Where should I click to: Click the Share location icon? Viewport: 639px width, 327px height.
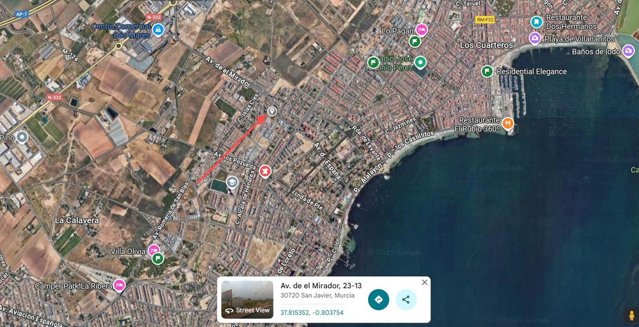(406, 299)
